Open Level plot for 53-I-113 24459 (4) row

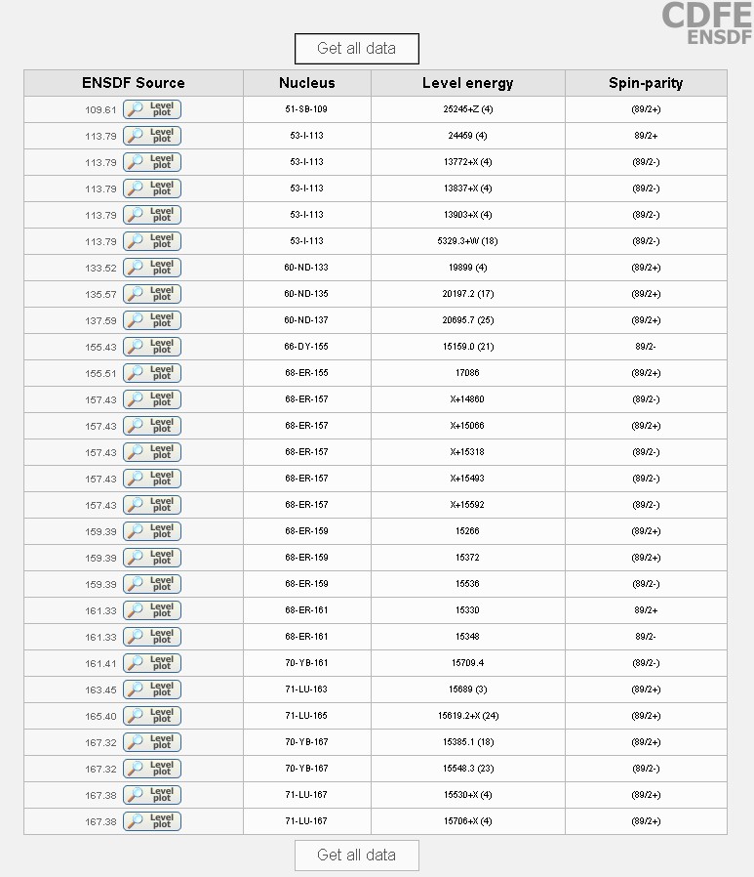click(x=152, y=136)
